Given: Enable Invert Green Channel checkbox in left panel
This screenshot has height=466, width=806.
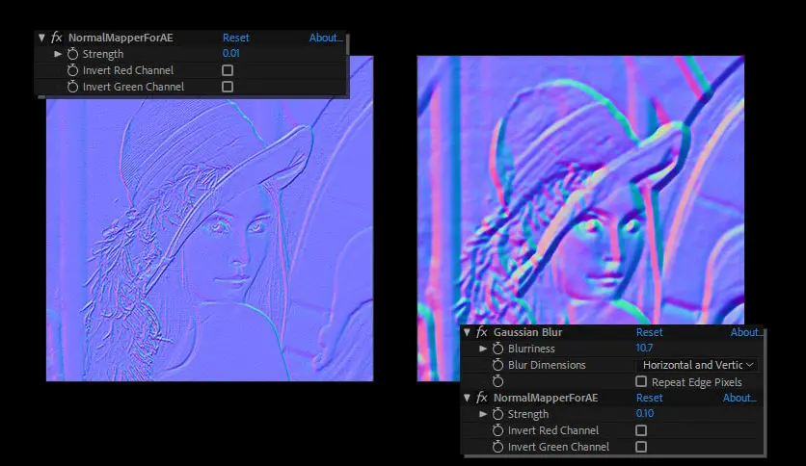Looking at the screenshot, I should coord(228,87).
